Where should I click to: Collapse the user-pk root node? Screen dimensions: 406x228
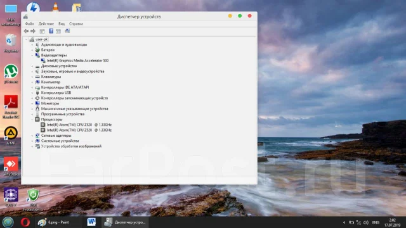26,39
